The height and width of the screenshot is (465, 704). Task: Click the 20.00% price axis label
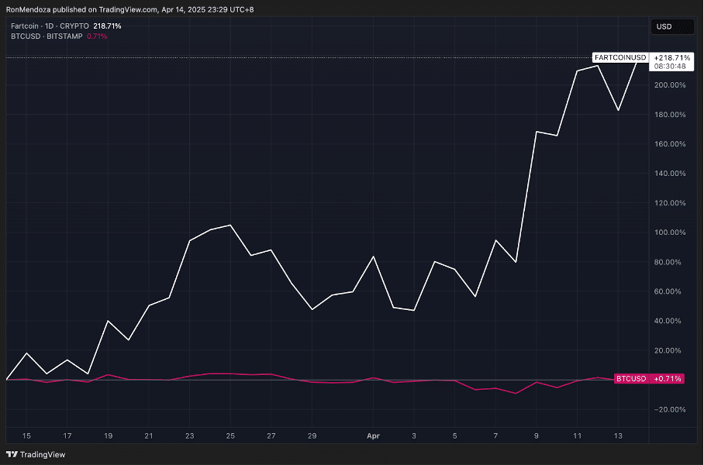click(x=668, y=350)
